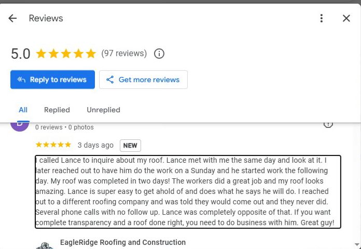The image size is (361, 249).
Task: Click the 5.0 rating score
Action: 21,54
